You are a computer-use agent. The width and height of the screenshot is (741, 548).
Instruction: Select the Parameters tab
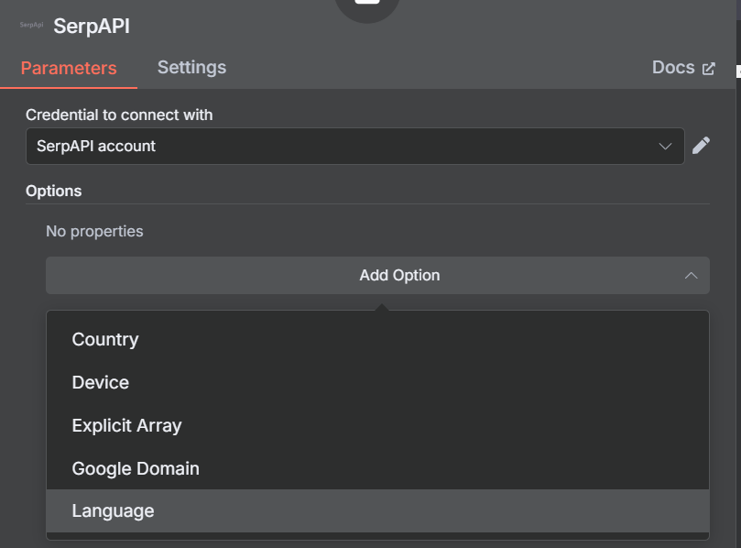pyautogui.click(x=69, y=68)
